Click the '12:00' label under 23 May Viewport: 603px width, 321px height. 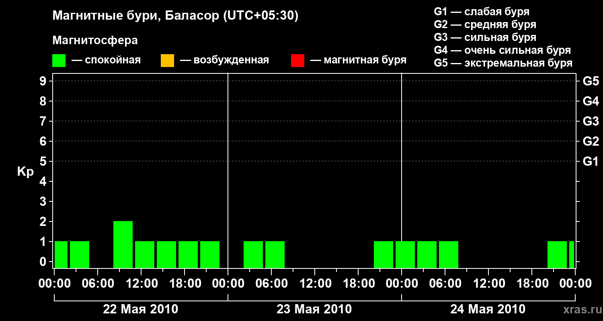pos(315,284)
